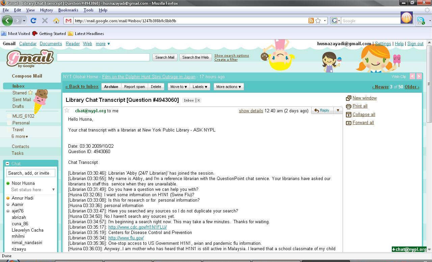432x262 pixels.
Task: Click the Firefox home icon
Action: (x=56, y=21)
